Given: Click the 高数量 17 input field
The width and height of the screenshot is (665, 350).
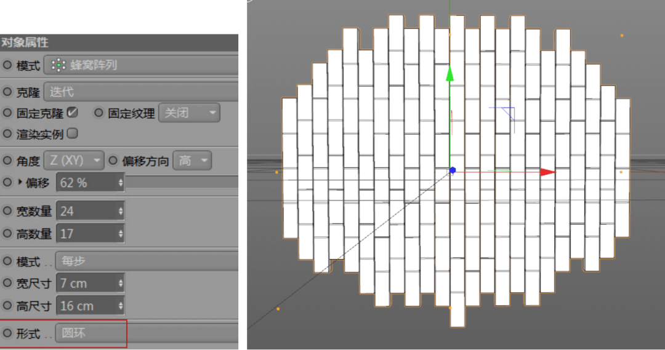Looking at the screenshot, I should pyautogui.click(x=87, y=234).
